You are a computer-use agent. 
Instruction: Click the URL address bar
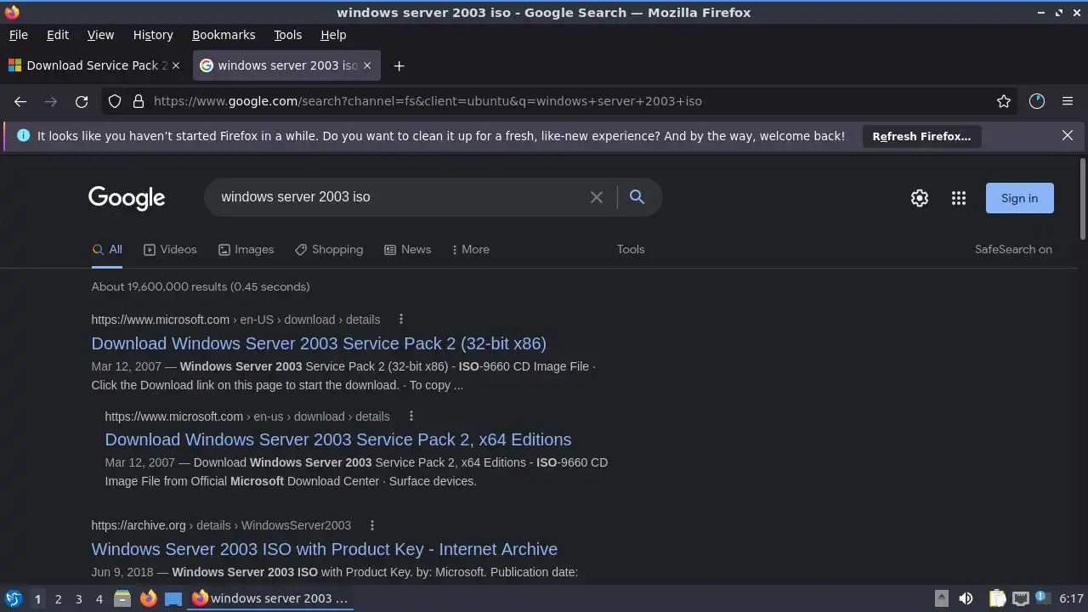[x=561, y=101]
